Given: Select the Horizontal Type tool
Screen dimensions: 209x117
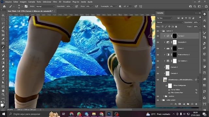Looking at the screenshot, I should [x=3, y=79].
